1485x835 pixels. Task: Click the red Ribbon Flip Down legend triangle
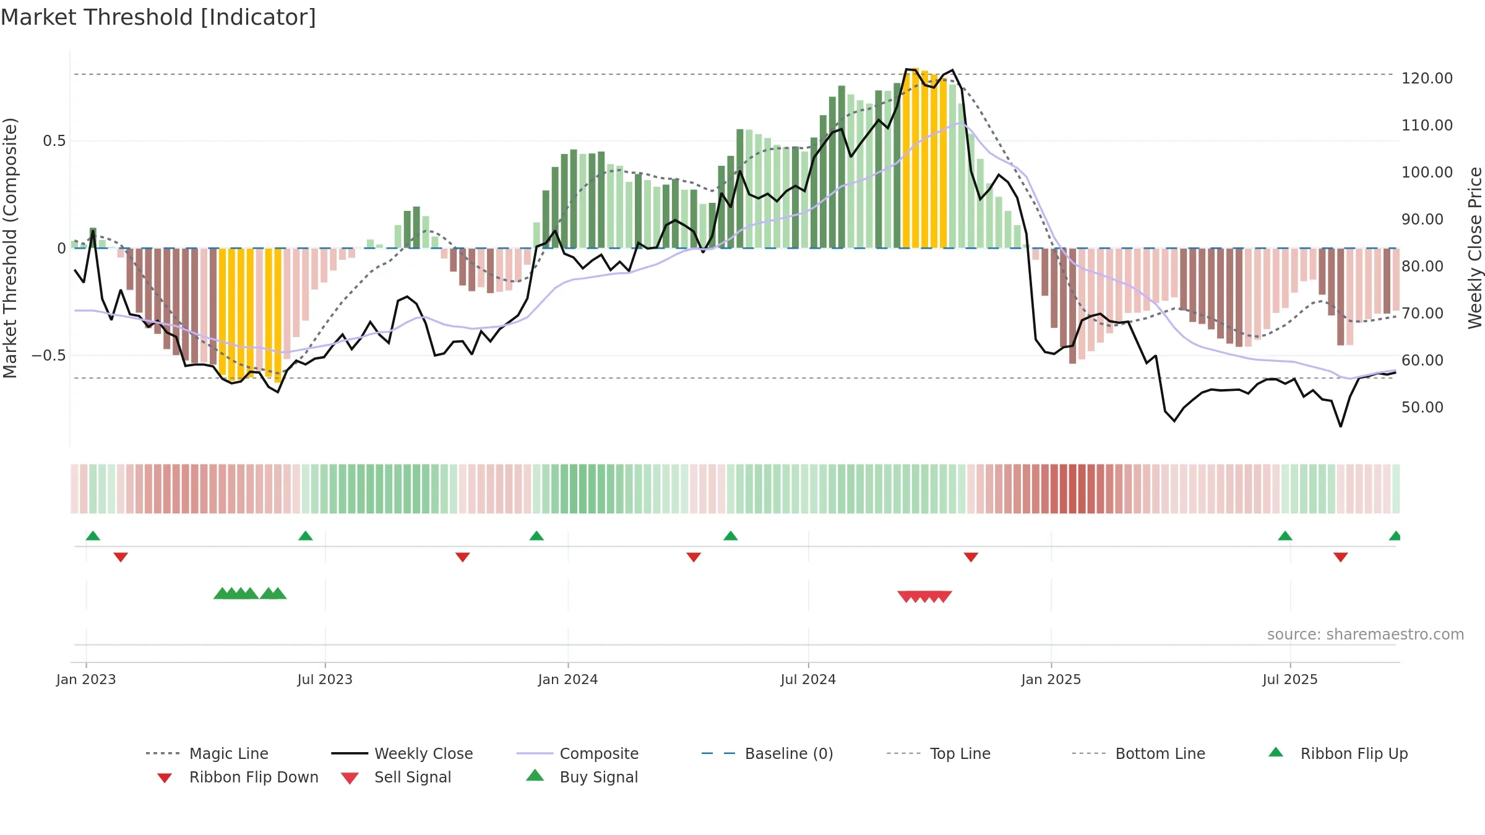[165, 778]
